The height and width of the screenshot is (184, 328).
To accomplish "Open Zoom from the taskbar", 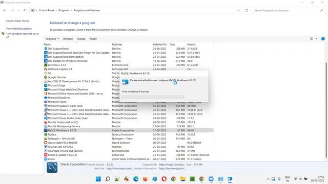I will 211,179.
